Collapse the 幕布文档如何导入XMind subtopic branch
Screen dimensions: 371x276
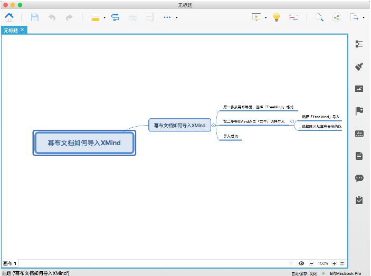click(x=213, y=125)
